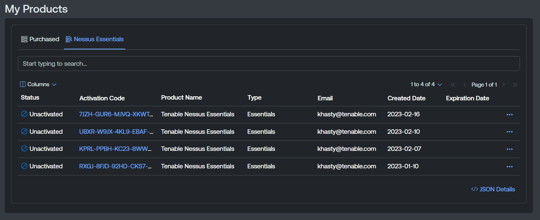Click the Unactivated status icon for RXGJ-8FJD

point(24,166)
